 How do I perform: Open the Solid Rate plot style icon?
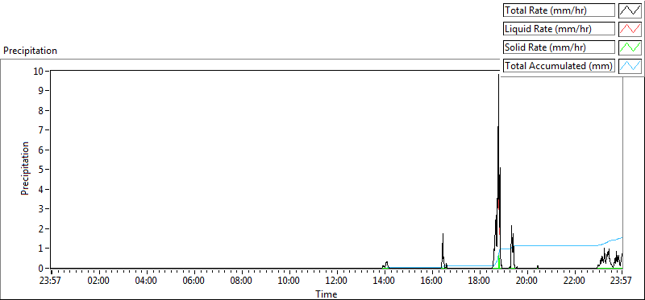(x=630, y=47)
